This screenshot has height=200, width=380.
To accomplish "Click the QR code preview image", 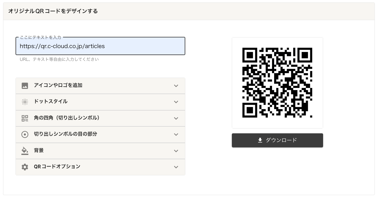I will coord(277,82).
